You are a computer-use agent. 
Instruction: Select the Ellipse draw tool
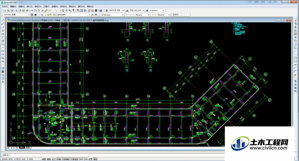[3, 51]
